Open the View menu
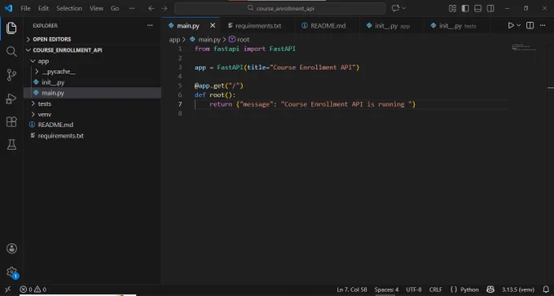Viewport: 554px width, 296px height. pos(96,8)
